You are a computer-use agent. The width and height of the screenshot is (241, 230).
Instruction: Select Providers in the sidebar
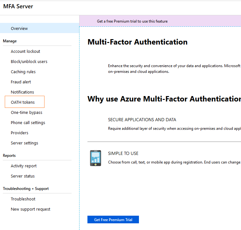(19, 133)
